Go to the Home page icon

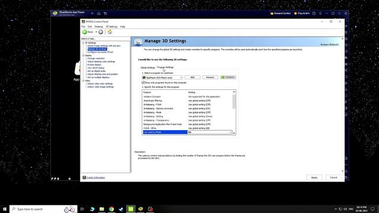110,32
